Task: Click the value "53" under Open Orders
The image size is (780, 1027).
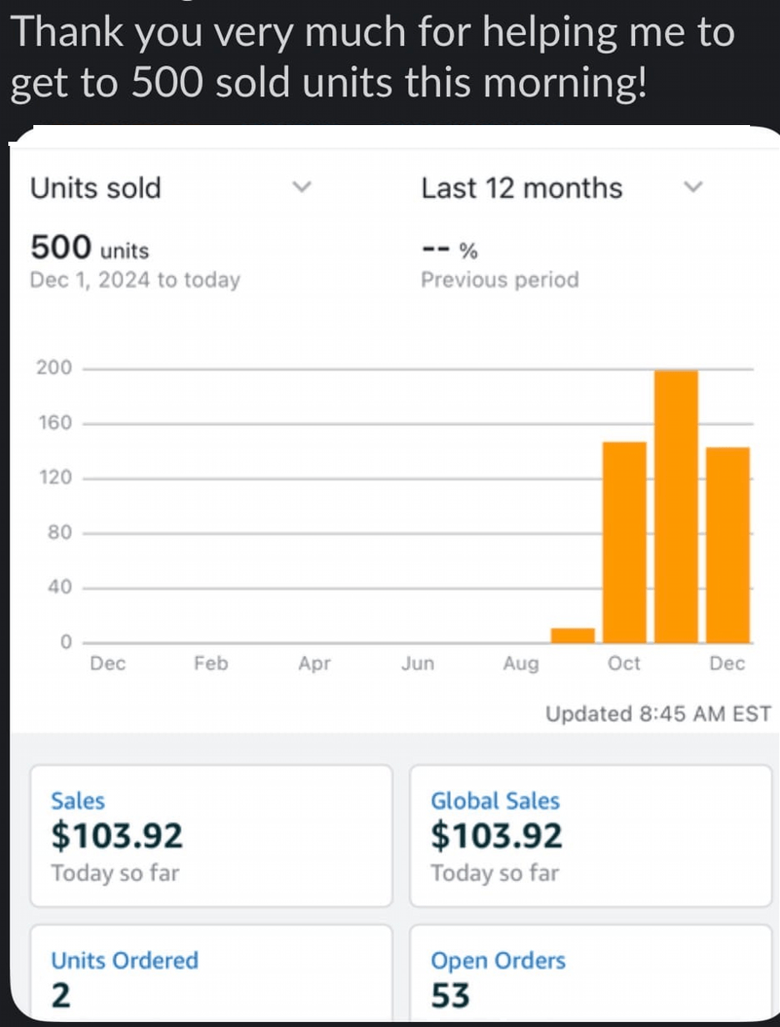Action: 451,995
